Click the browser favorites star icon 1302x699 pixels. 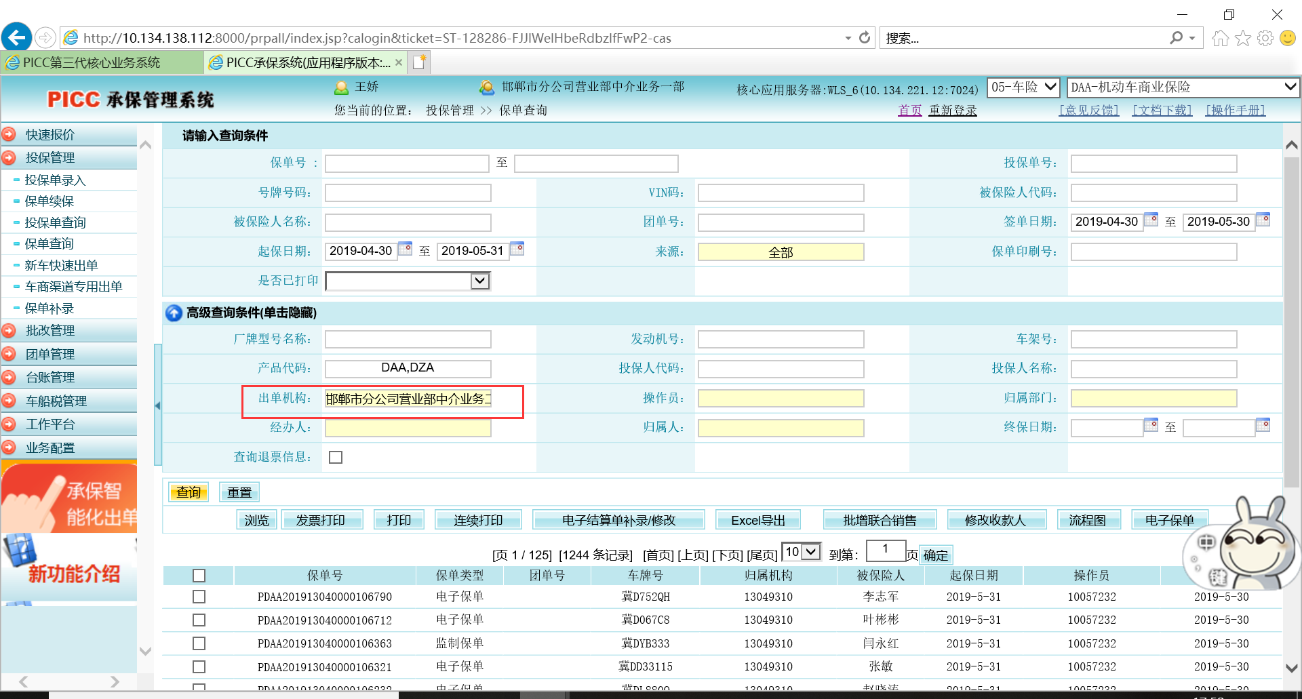click(x=1242, y=39)
